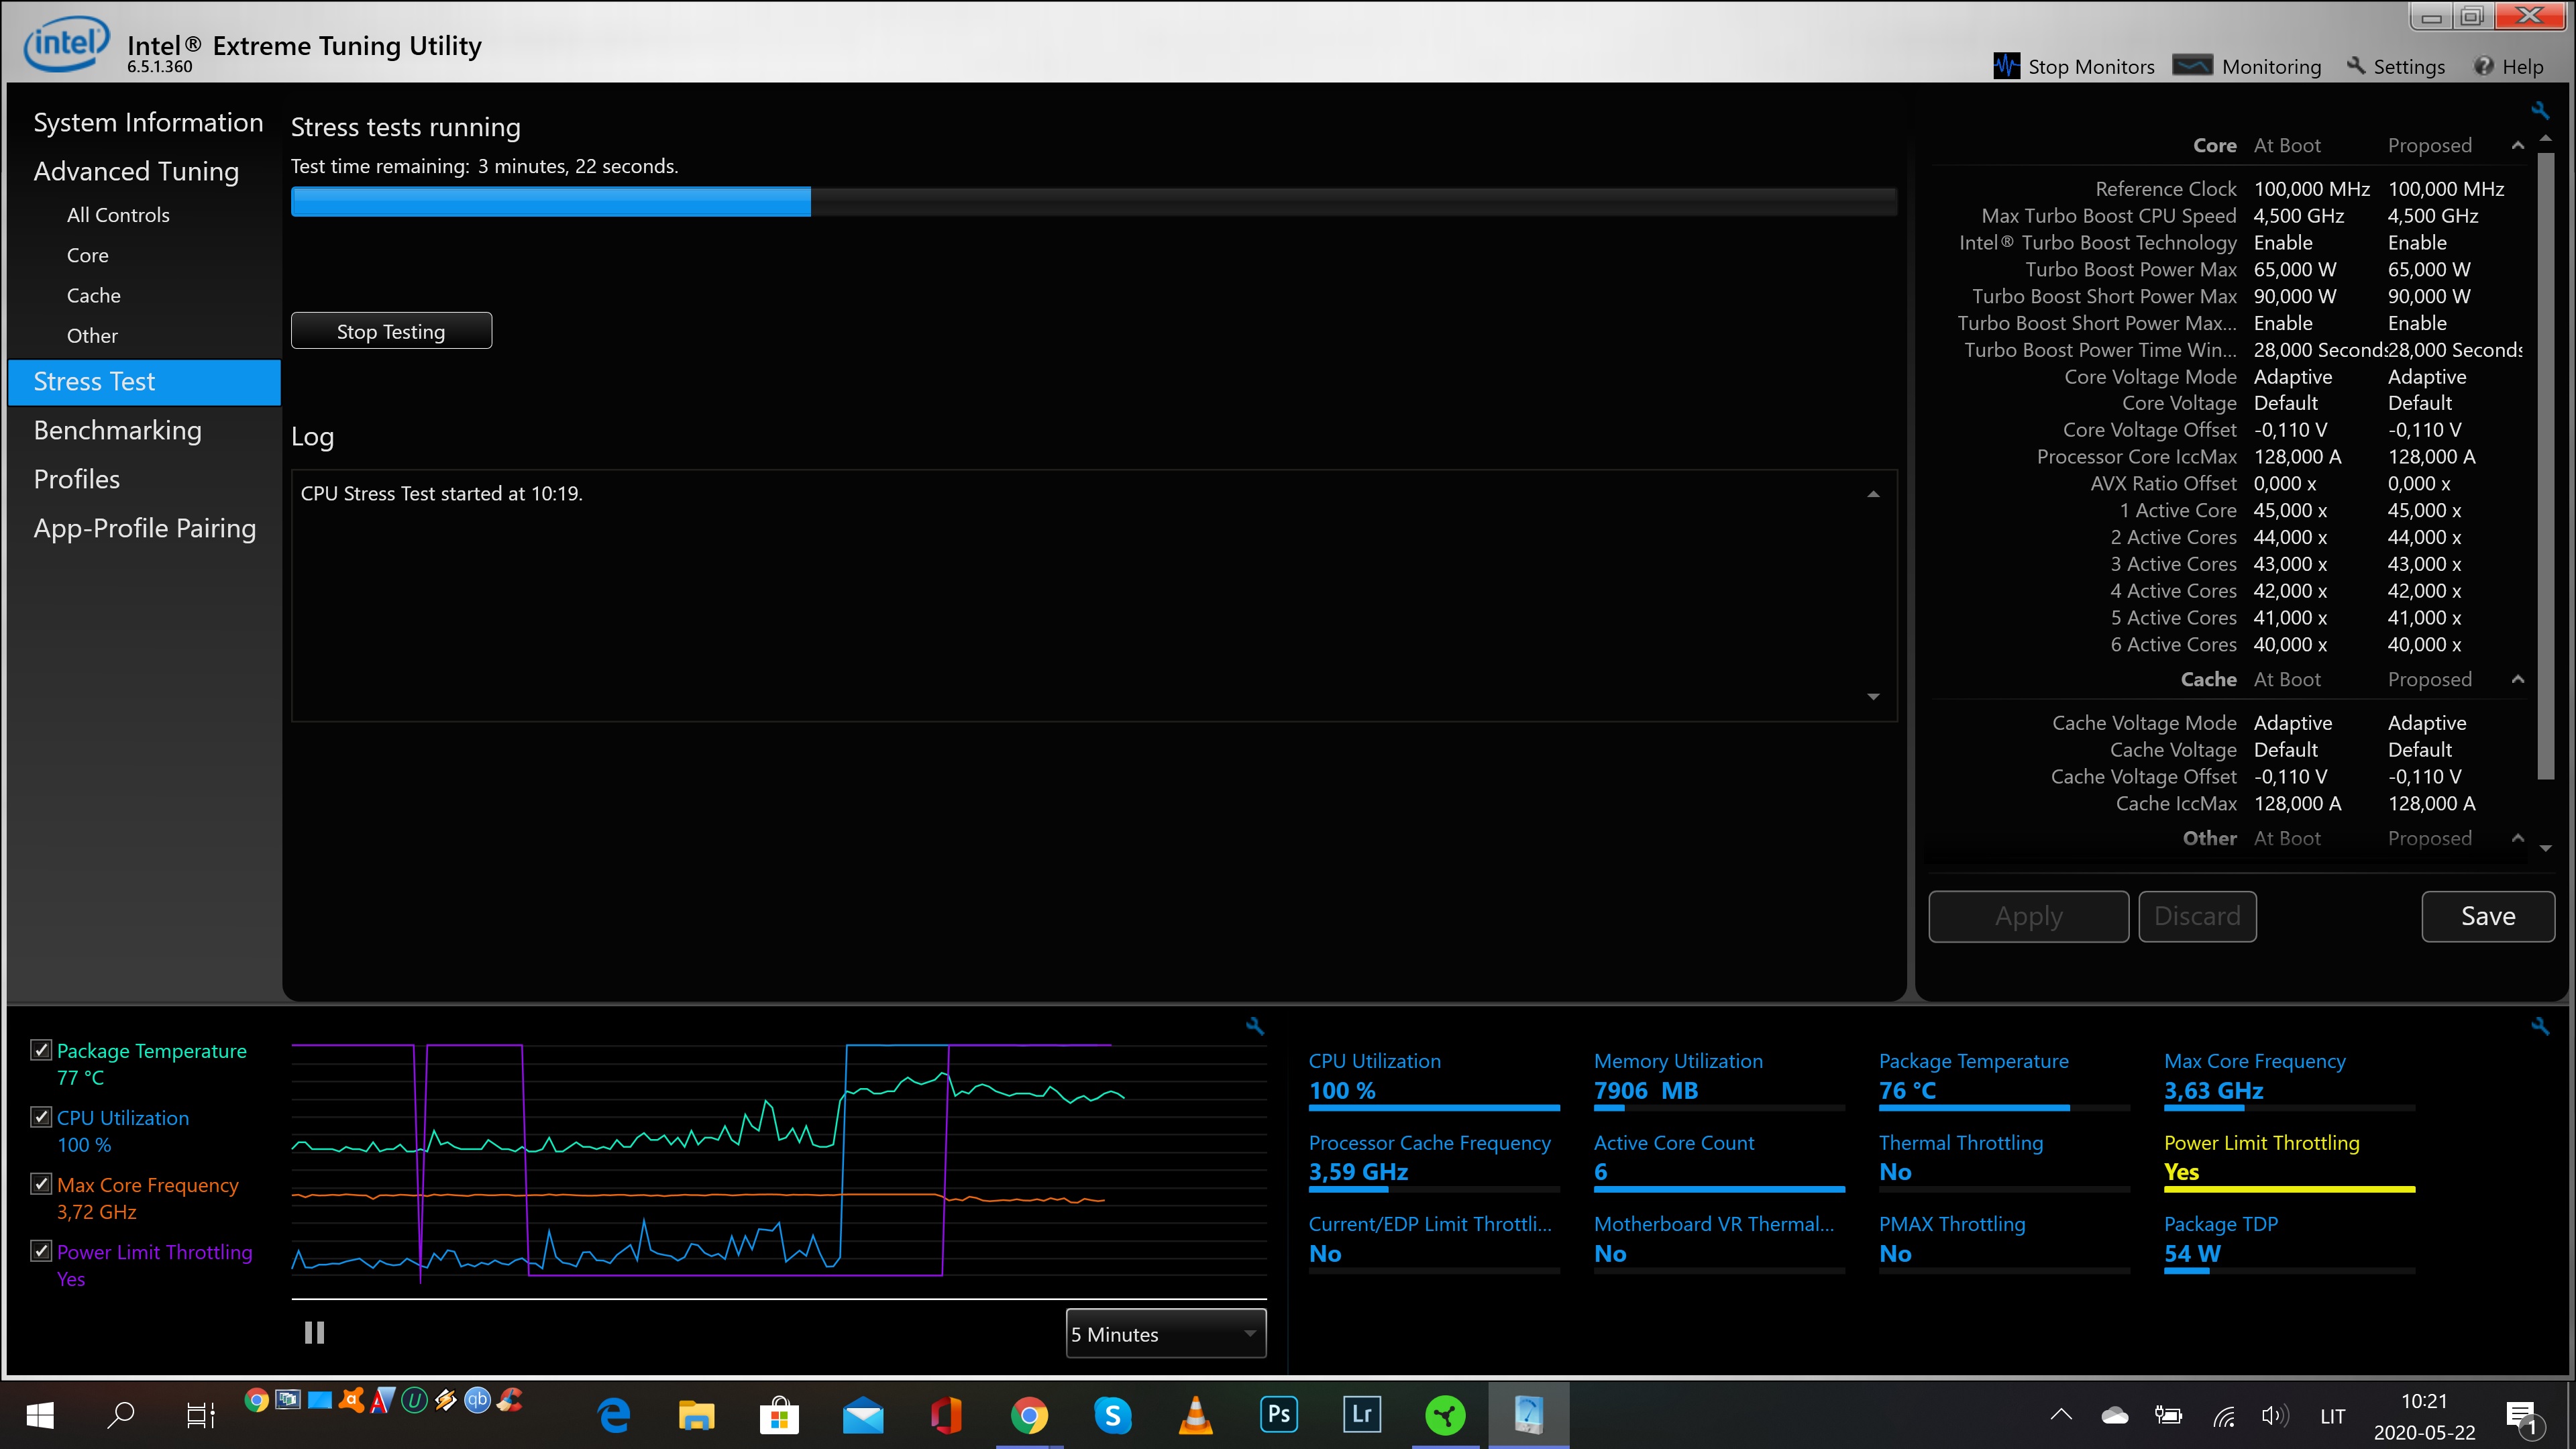The height and width of the screenshot is (1449, 2576).
Task: Click the Stop Testing button
Action: pos(391,331)
